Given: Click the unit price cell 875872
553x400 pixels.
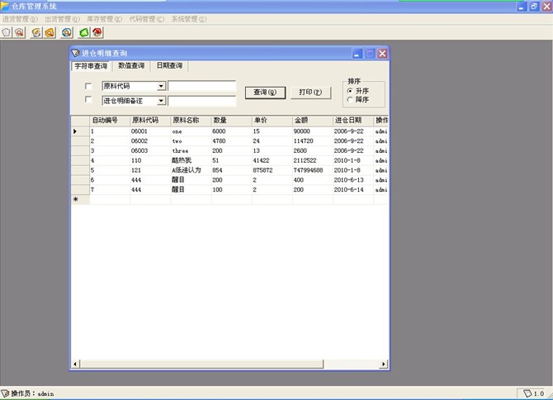Looking at the screenshot, I should click(x=272, y=170).
